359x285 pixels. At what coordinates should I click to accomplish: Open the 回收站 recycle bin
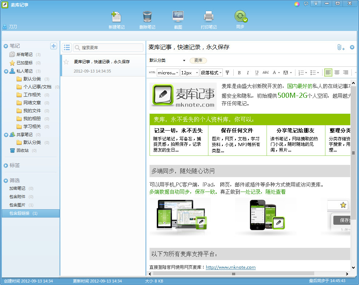(x=23, y=150)
